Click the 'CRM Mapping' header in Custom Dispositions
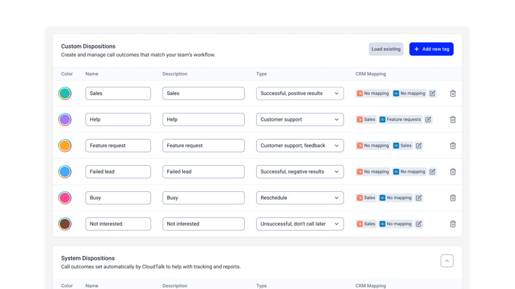Screen dimensions: 515x289 (370, 74)
